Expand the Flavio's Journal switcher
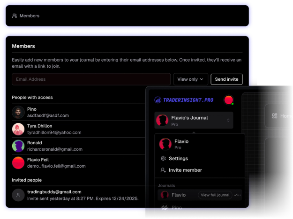Image resolution: width=293 pixels, height=219 pixels. 194,120
